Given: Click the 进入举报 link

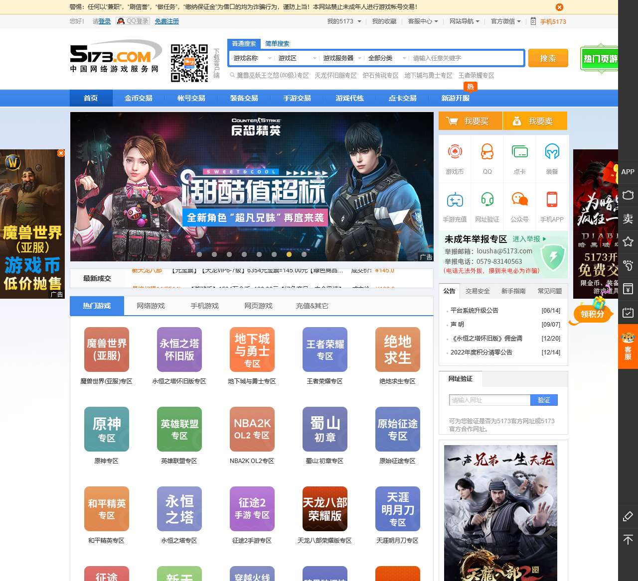Looking at the screenshot, I should (529, 239).
